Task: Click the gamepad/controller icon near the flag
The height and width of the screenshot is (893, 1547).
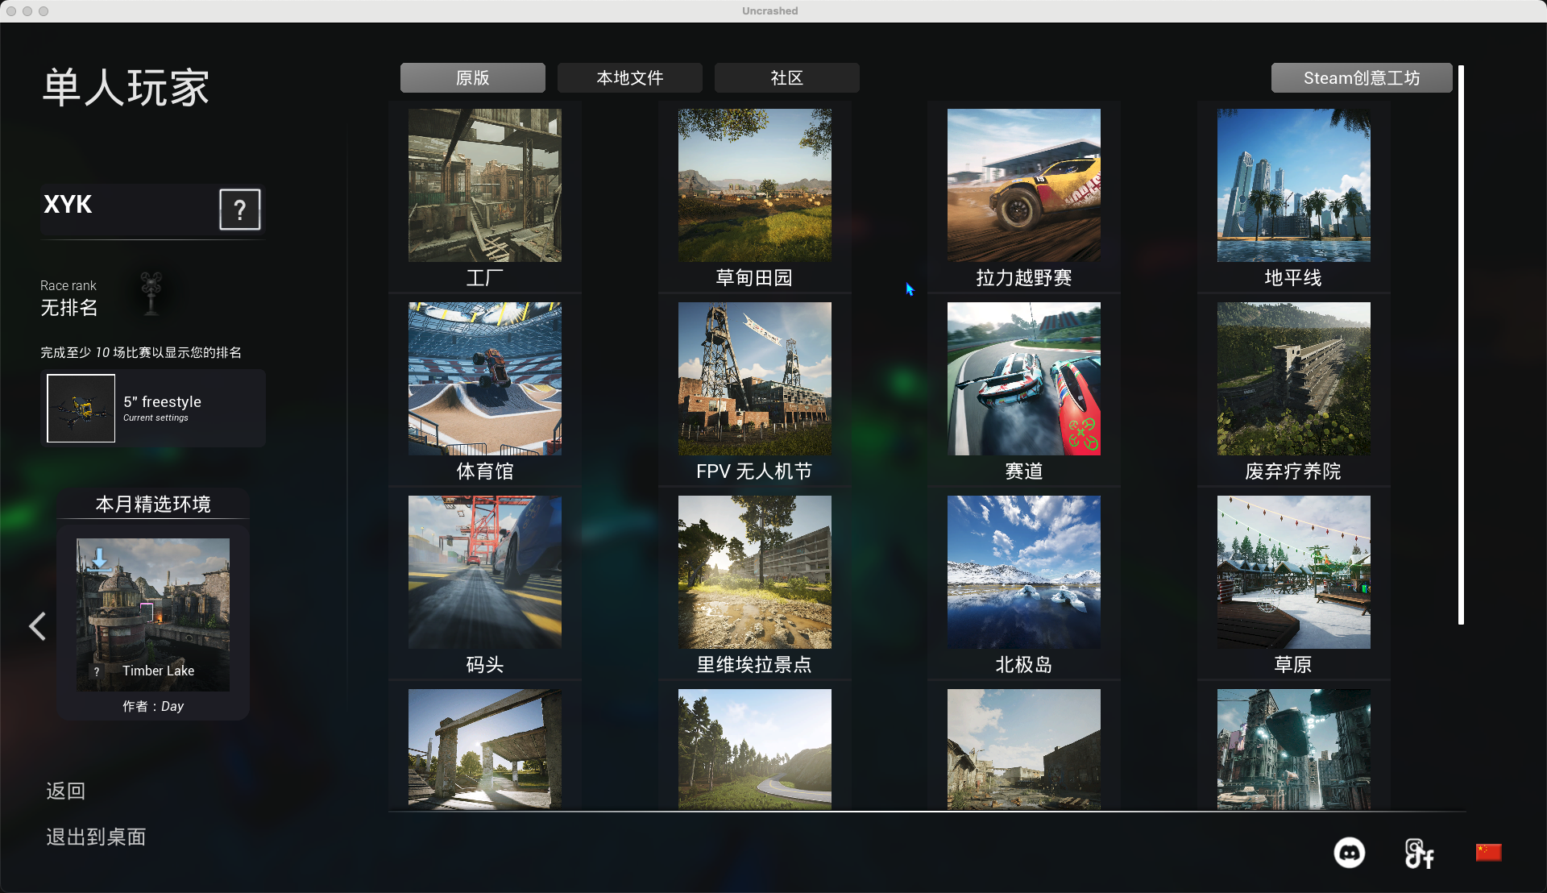Action: coord(1419,854)
